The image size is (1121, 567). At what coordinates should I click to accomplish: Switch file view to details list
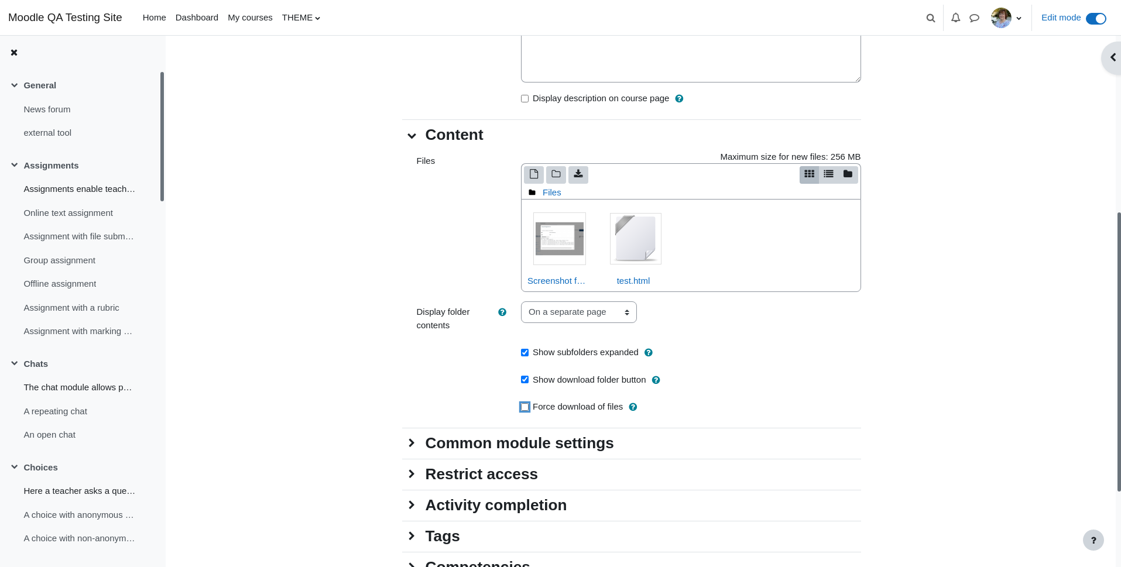click(x=828, y=174)
